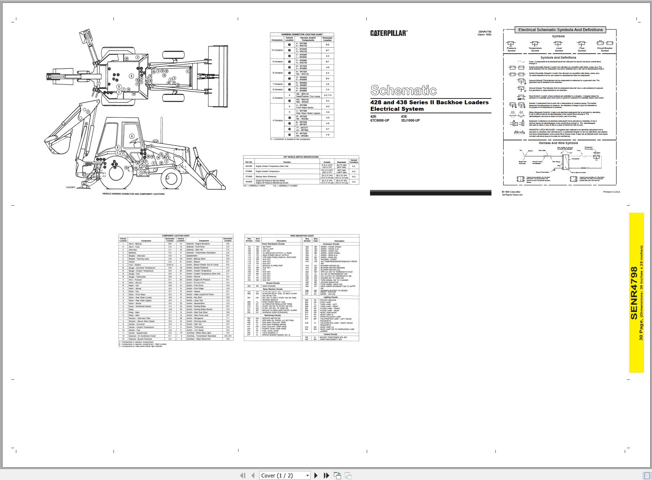Click the 'Symbols And Definitions' subheading
652x480 pixels.
click(x=558, y=58)
